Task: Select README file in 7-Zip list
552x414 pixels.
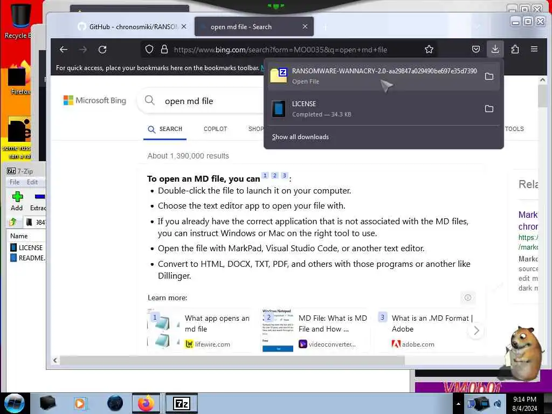Action: pyautogui.click(x=27, y=258)
